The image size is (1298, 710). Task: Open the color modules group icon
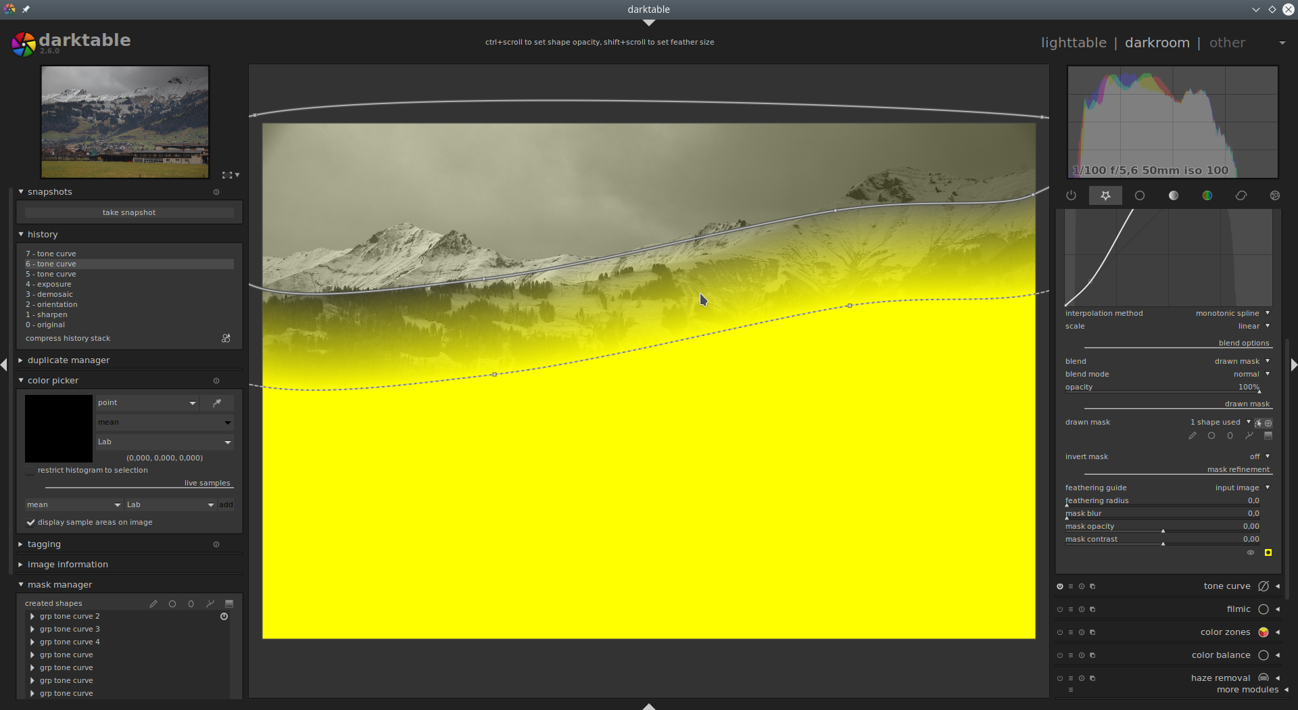click(x=1207, y=195)
